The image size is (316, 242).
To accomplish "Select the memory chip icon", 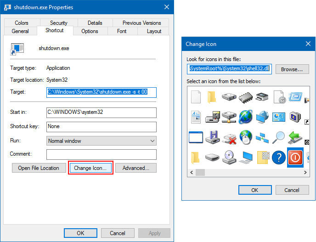I will point(245,98).
